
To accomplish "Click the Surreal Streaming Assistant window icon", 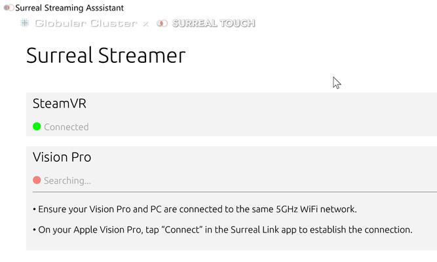I will 9,8.
